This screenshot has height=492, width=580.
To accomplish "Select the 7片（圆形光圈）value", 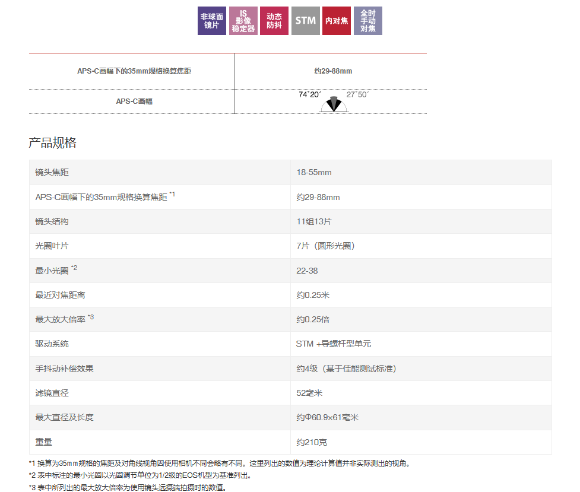I will 325,246.
